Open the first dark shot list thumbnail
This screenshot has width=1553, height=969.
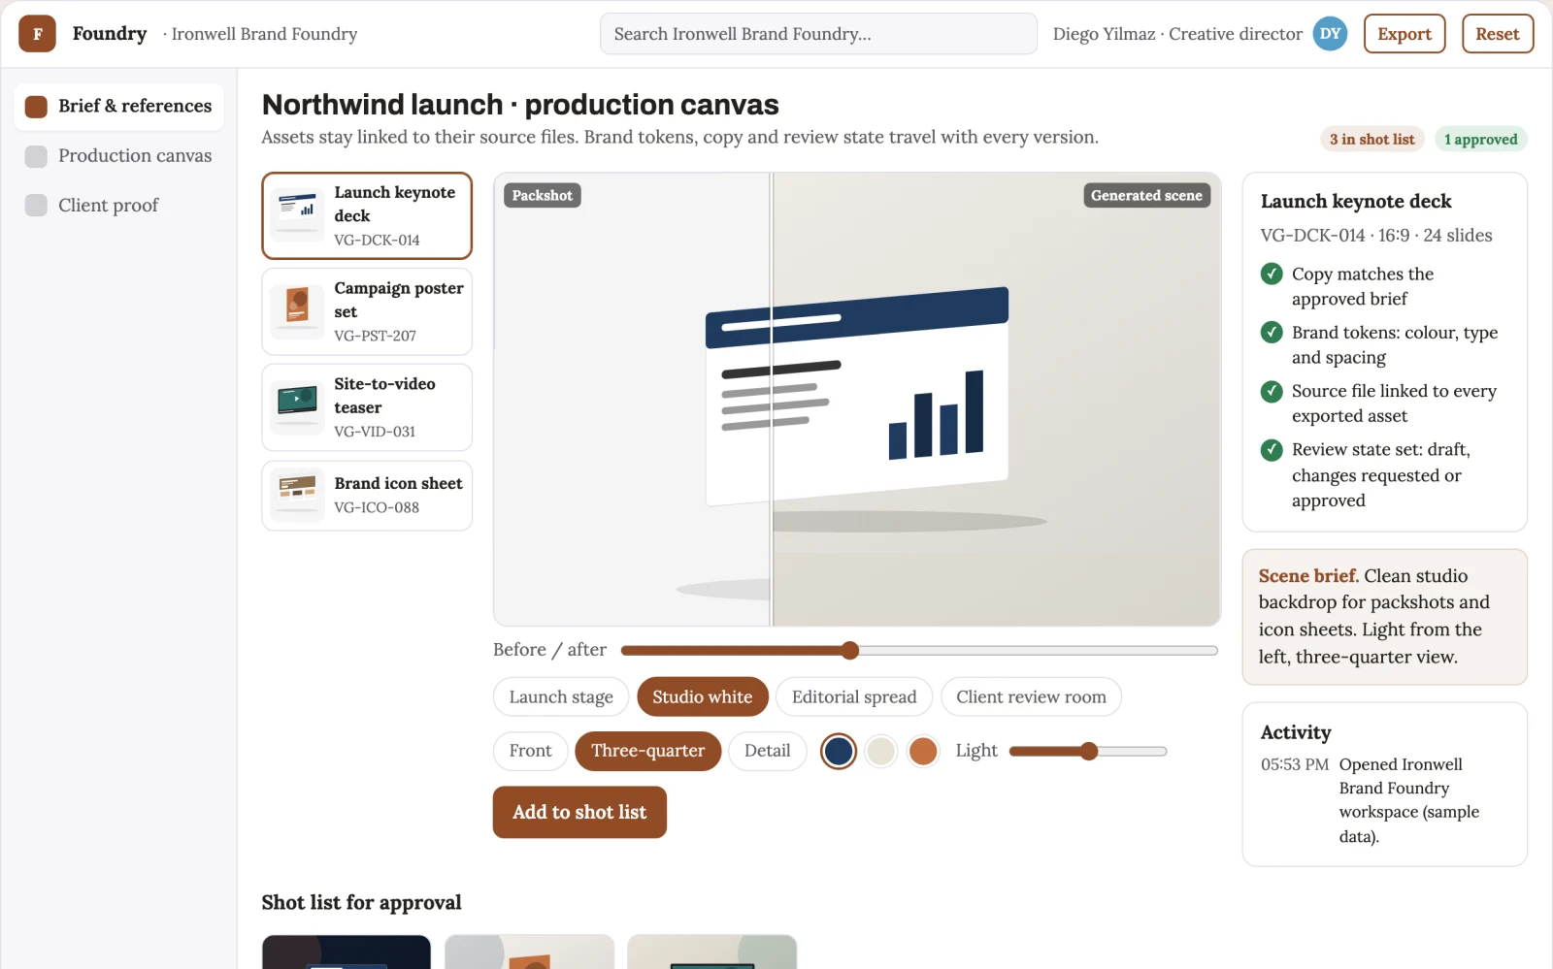(347, 952)
